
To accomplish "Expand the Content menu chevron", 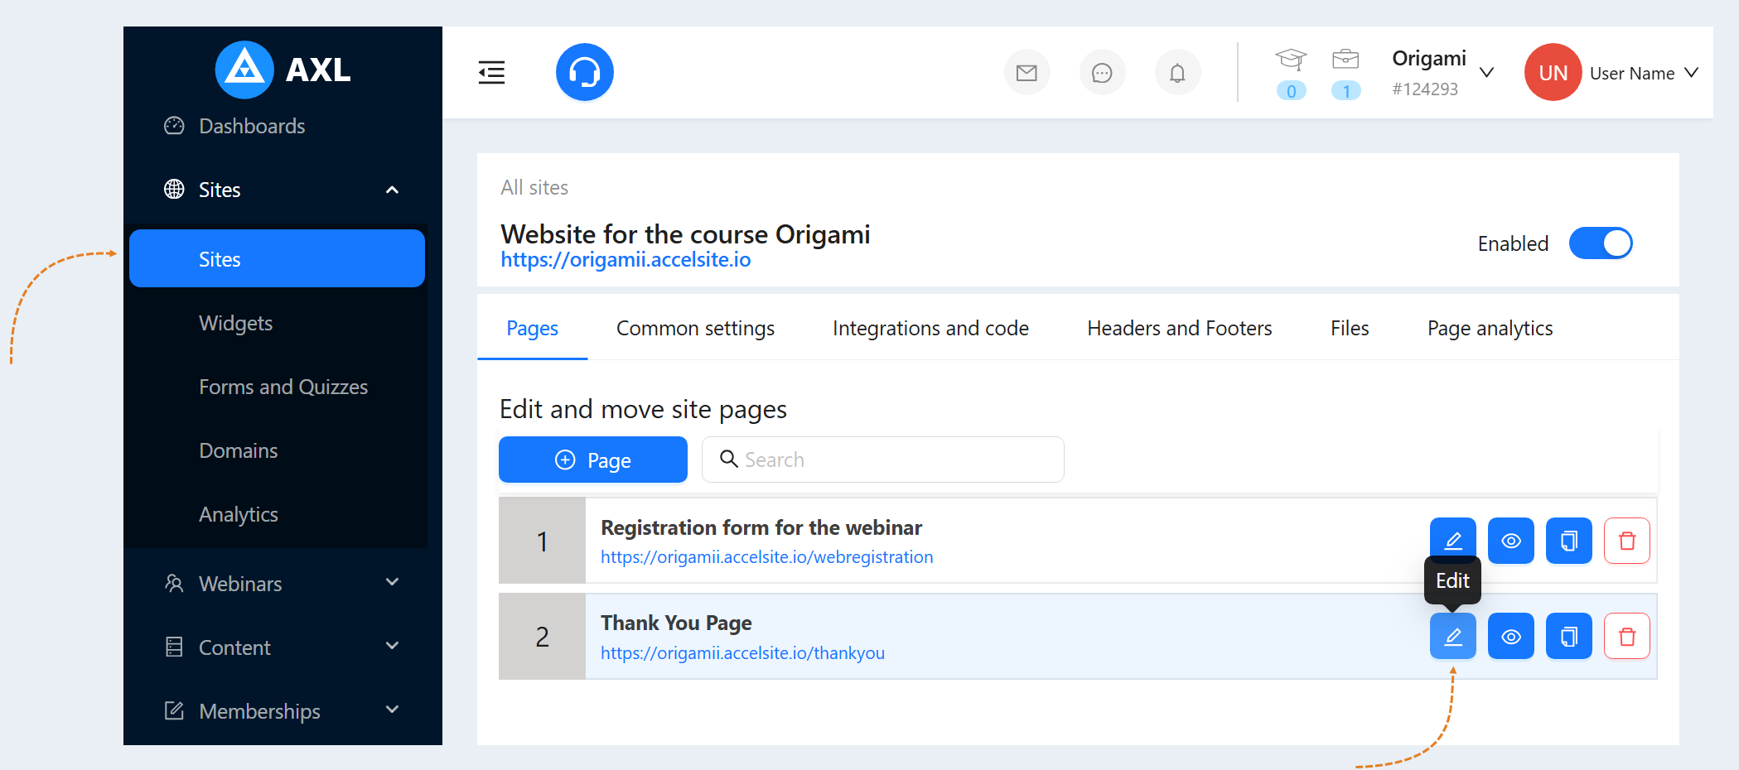I will [393, 646].
